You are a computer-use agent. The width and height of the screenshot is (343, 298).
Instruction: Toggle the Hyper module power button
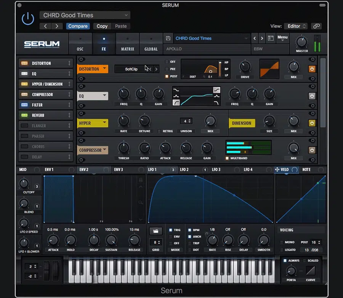312,123
